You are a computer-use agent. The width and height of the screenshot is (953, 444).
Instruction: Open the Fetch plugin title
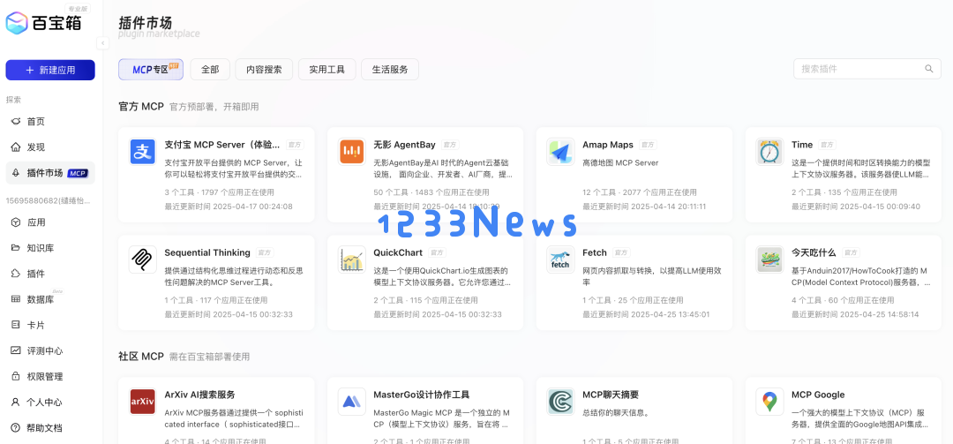click(595, 252)
